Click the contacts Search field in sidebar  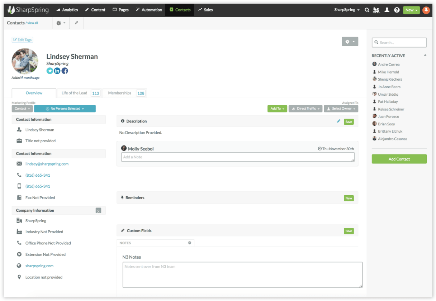click(x=399, y=42)
